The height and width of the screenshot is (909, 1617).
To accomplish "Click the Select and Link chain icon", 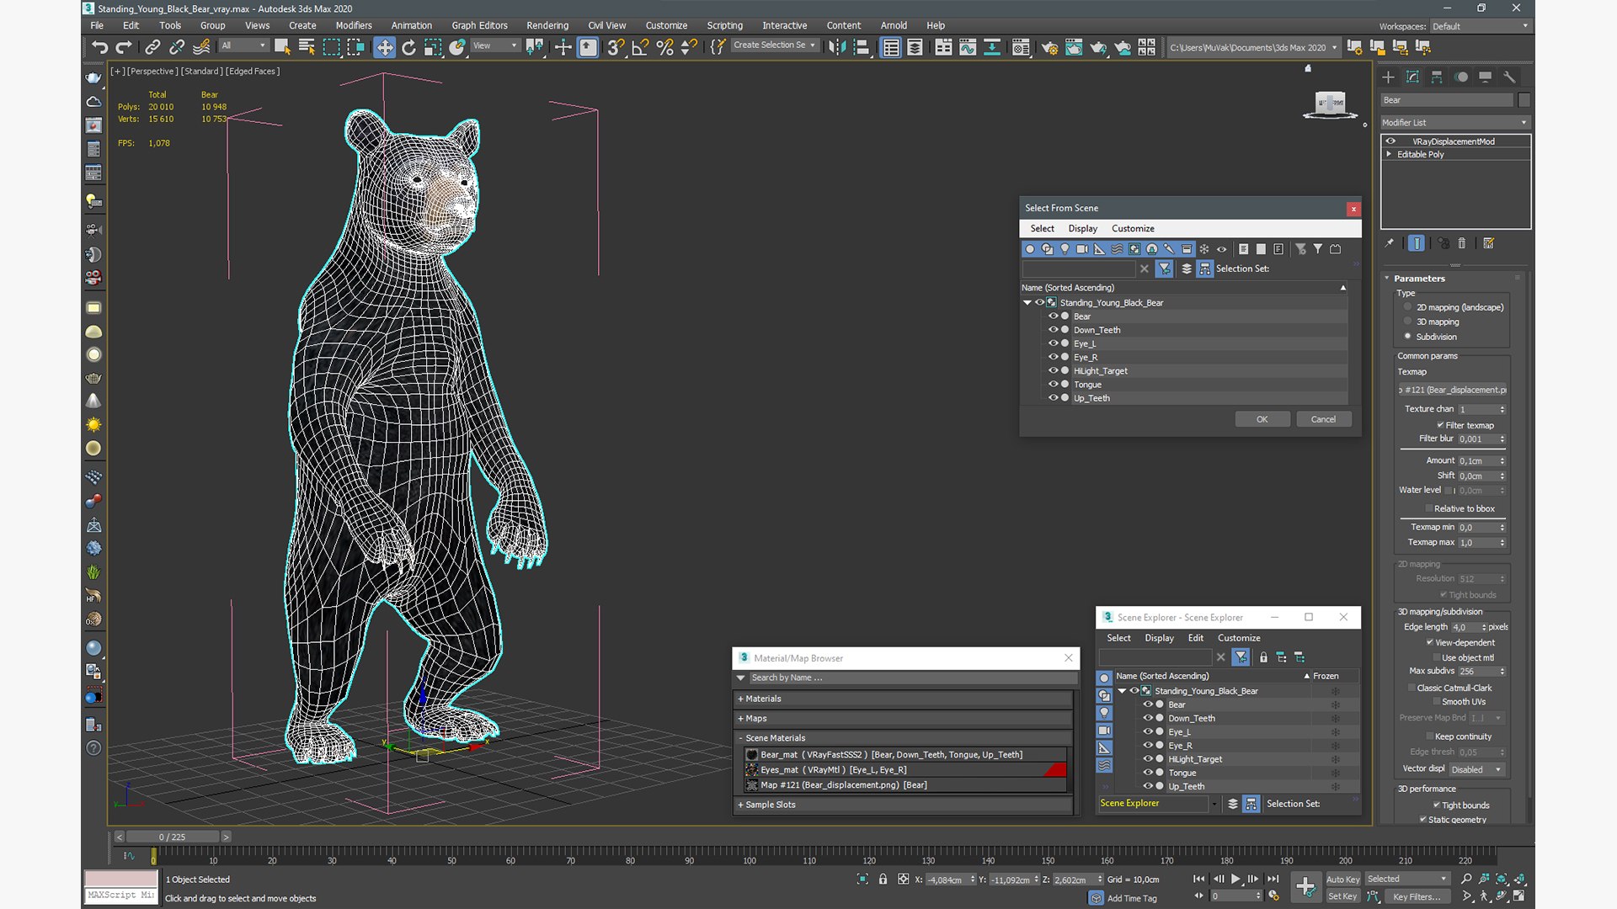I will [x=152, y=47].
